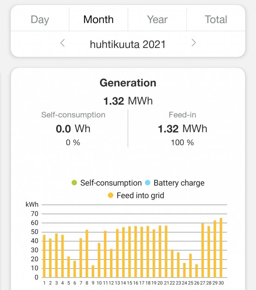Tap the bar for day 30
The image size is (256, 290).
[x=221, y=248]
